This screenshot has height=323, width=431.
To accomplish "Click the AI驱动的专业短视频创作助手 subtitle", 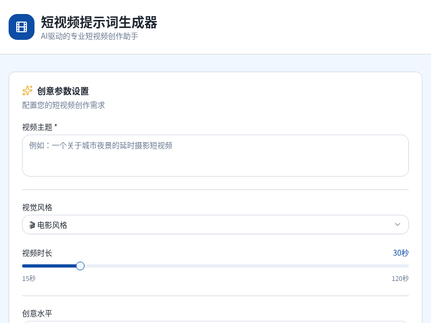I will (89, 37).
